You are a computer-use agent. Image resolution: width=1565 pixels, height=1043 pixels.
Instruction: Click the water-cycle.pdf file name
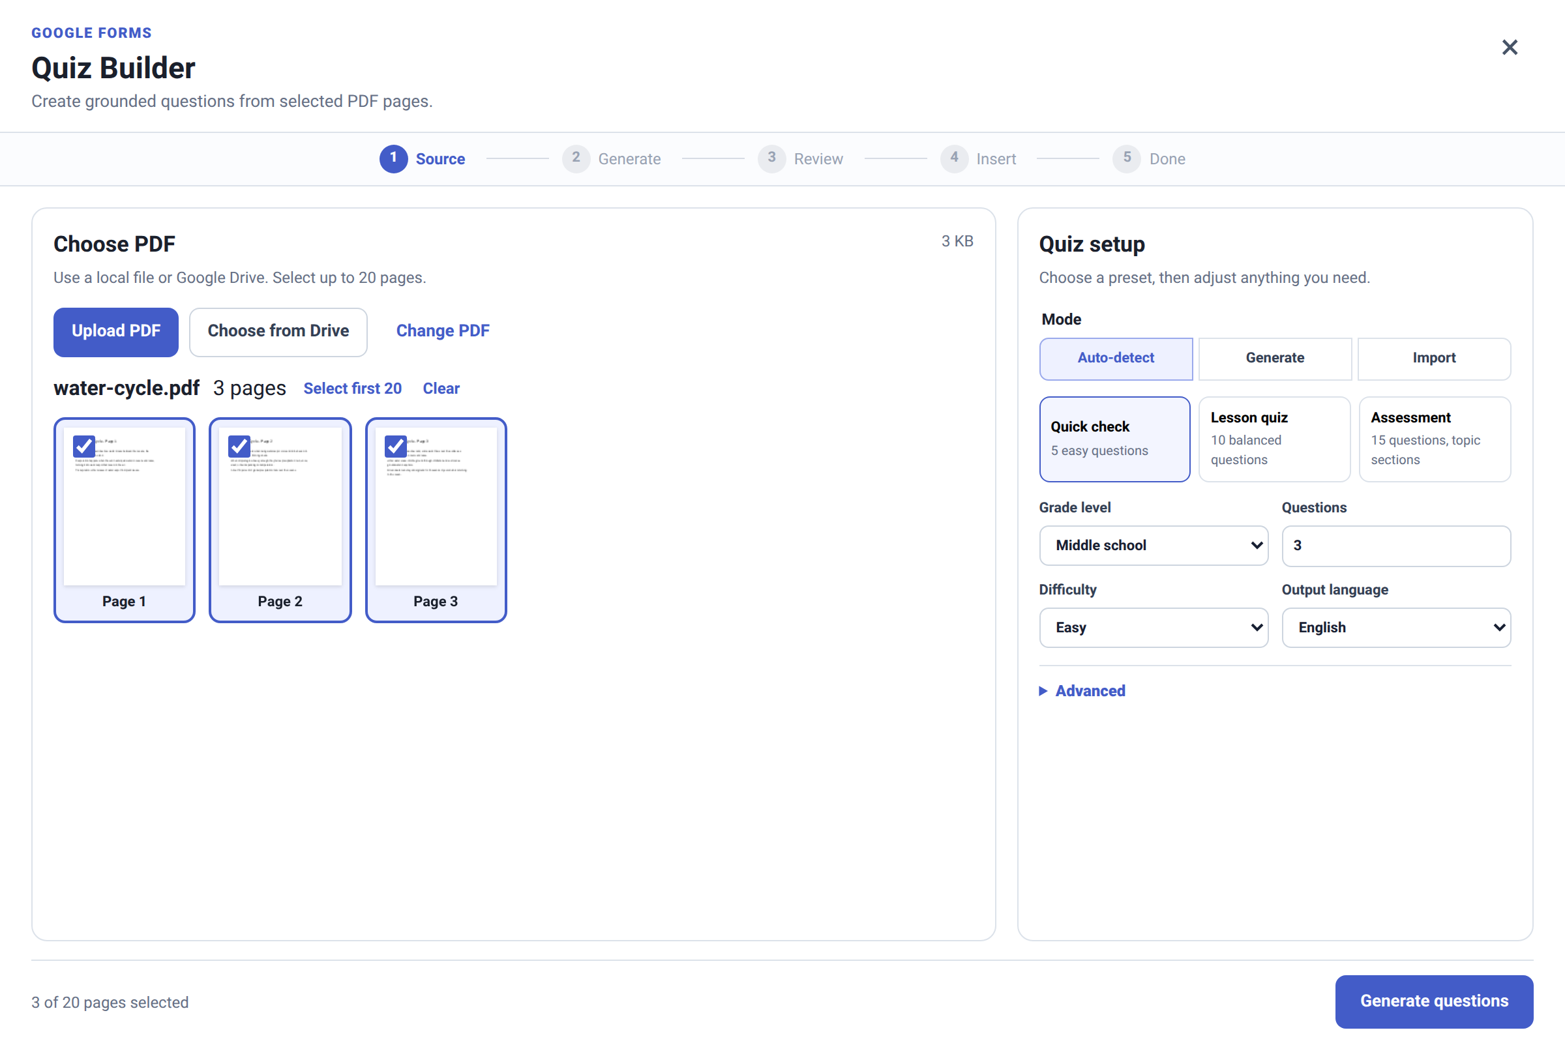click(x=127, y=388)
